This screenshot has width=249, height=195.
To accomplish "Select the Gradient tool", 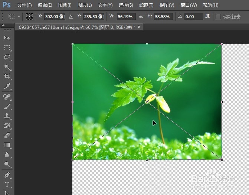I will click(x=7, y=145).
